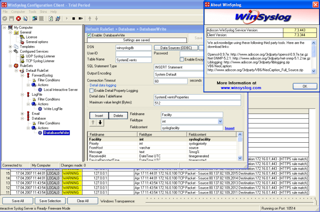Open General options in the tree
This screenshot has height=212, width=320.
coord(37,42)
